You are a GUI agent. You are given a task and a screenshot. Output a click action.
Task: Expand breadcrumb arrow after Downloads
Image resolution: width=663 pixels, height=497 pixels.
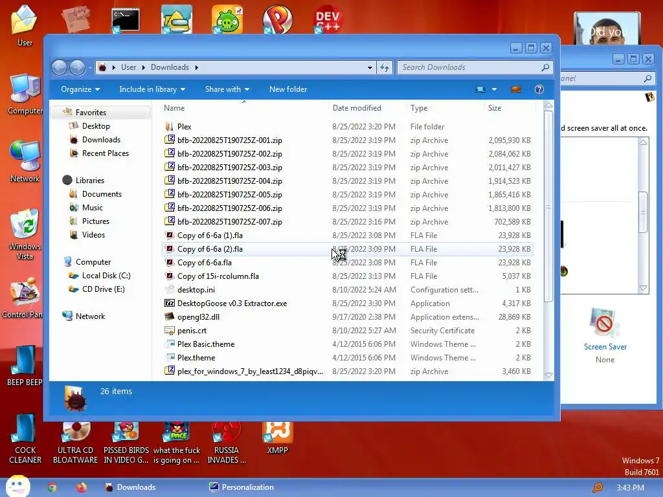197,67
